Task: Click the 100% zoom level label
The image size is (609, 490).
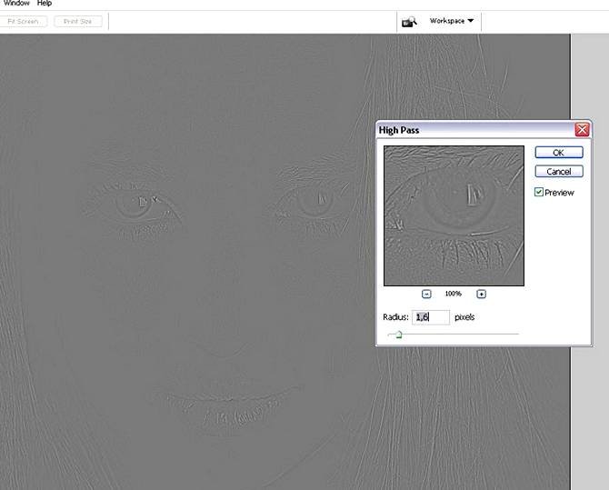Action: tap(453, 294)
